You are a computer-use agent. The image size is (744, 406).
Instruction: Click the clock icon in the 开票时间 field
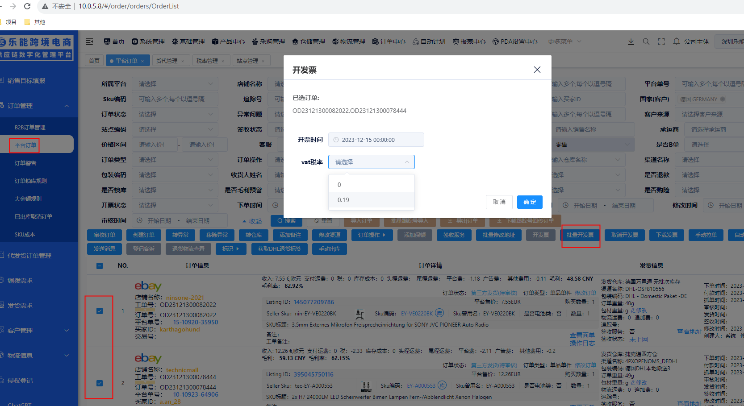pyautogui.click(x=335, y=139)
